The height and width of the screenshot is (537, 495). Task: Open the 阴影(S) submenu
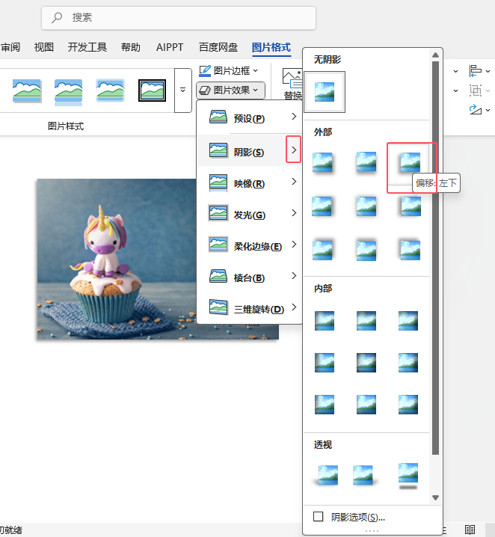(x=249, y=150)
